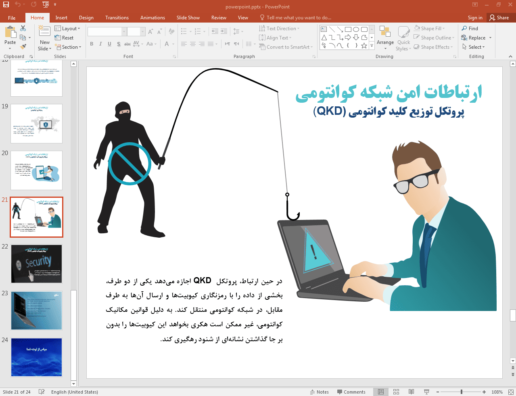
Task: Click the Find button
Action: coord(470,29)
